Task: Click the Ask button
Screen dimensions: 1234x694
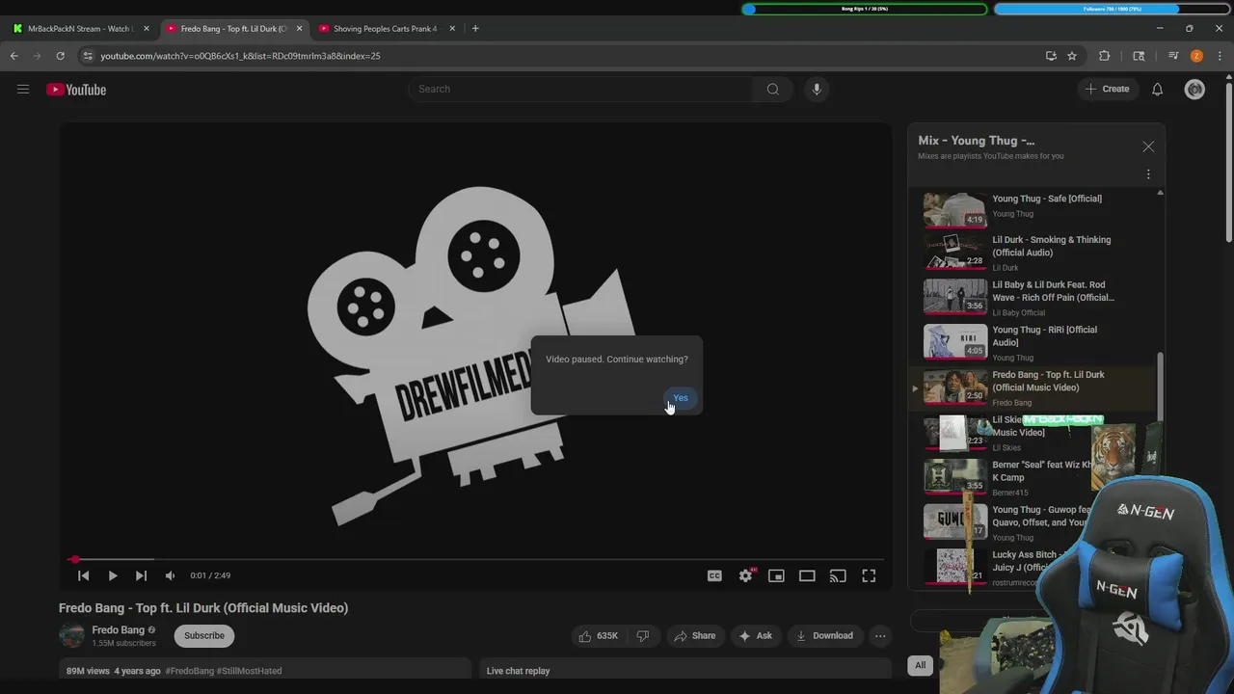Action: point(755,635)
